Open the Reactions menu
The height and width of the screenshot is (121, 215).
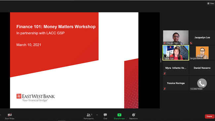pyautogui.click(x=133, y=116)
